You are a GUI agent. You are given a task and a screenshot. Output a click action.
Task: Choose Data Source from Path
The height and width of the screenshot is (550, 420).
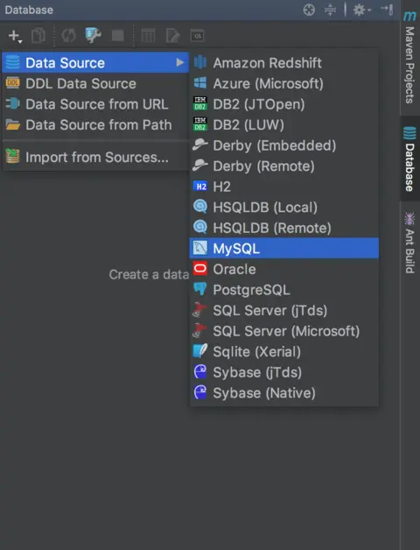point(95,125)
